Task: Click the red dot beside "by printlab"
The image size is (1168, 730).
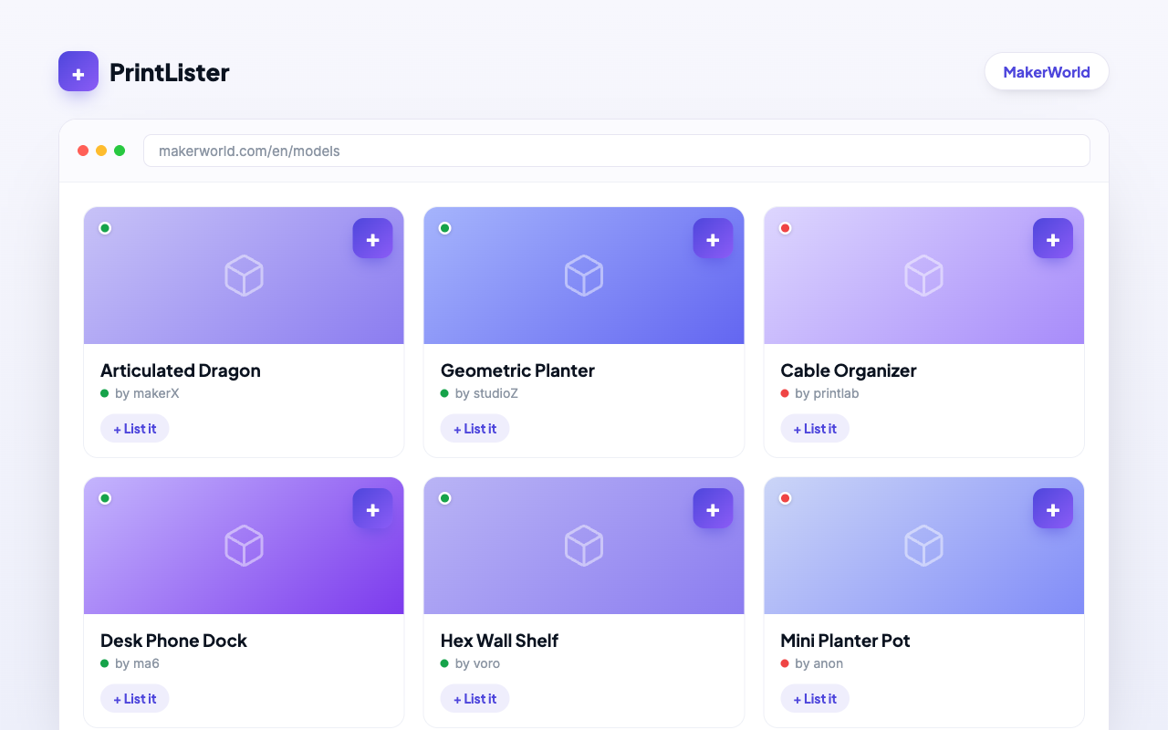Action: pos(785,393)
